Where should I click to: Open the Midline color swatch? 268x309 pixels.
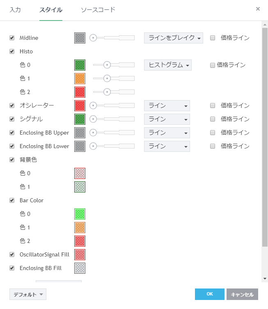click(x=80, y=38)
